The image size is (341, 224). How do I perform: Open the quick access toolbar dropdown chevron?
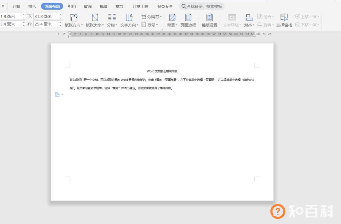click(3, 6)
